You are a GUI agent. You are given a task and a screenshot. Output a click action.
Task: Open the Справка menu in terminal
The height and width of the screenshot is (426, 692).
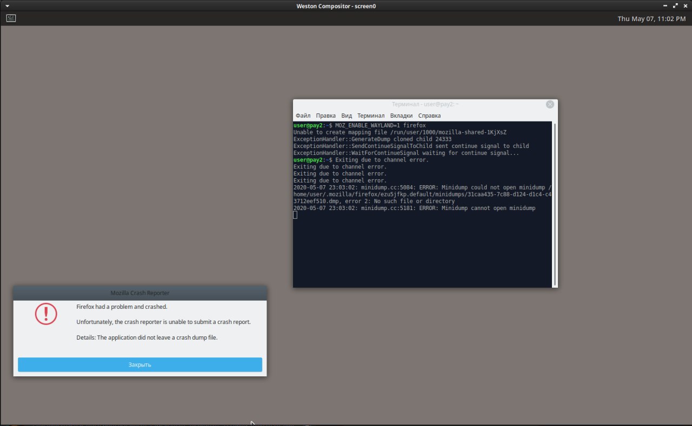click(x=429, y=116)
